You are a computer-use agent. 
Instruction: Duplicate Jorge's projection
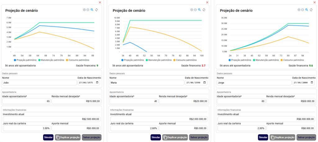pos(283,137)
